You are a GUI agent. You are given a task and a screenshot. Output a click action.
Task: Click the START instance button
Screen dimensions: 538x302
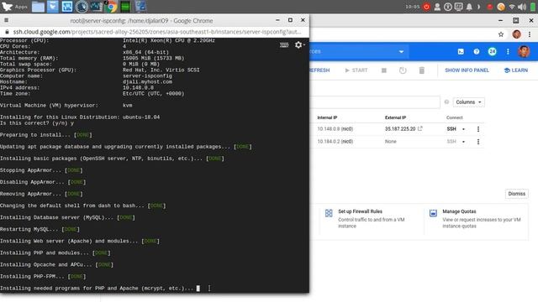pos(356,70)
